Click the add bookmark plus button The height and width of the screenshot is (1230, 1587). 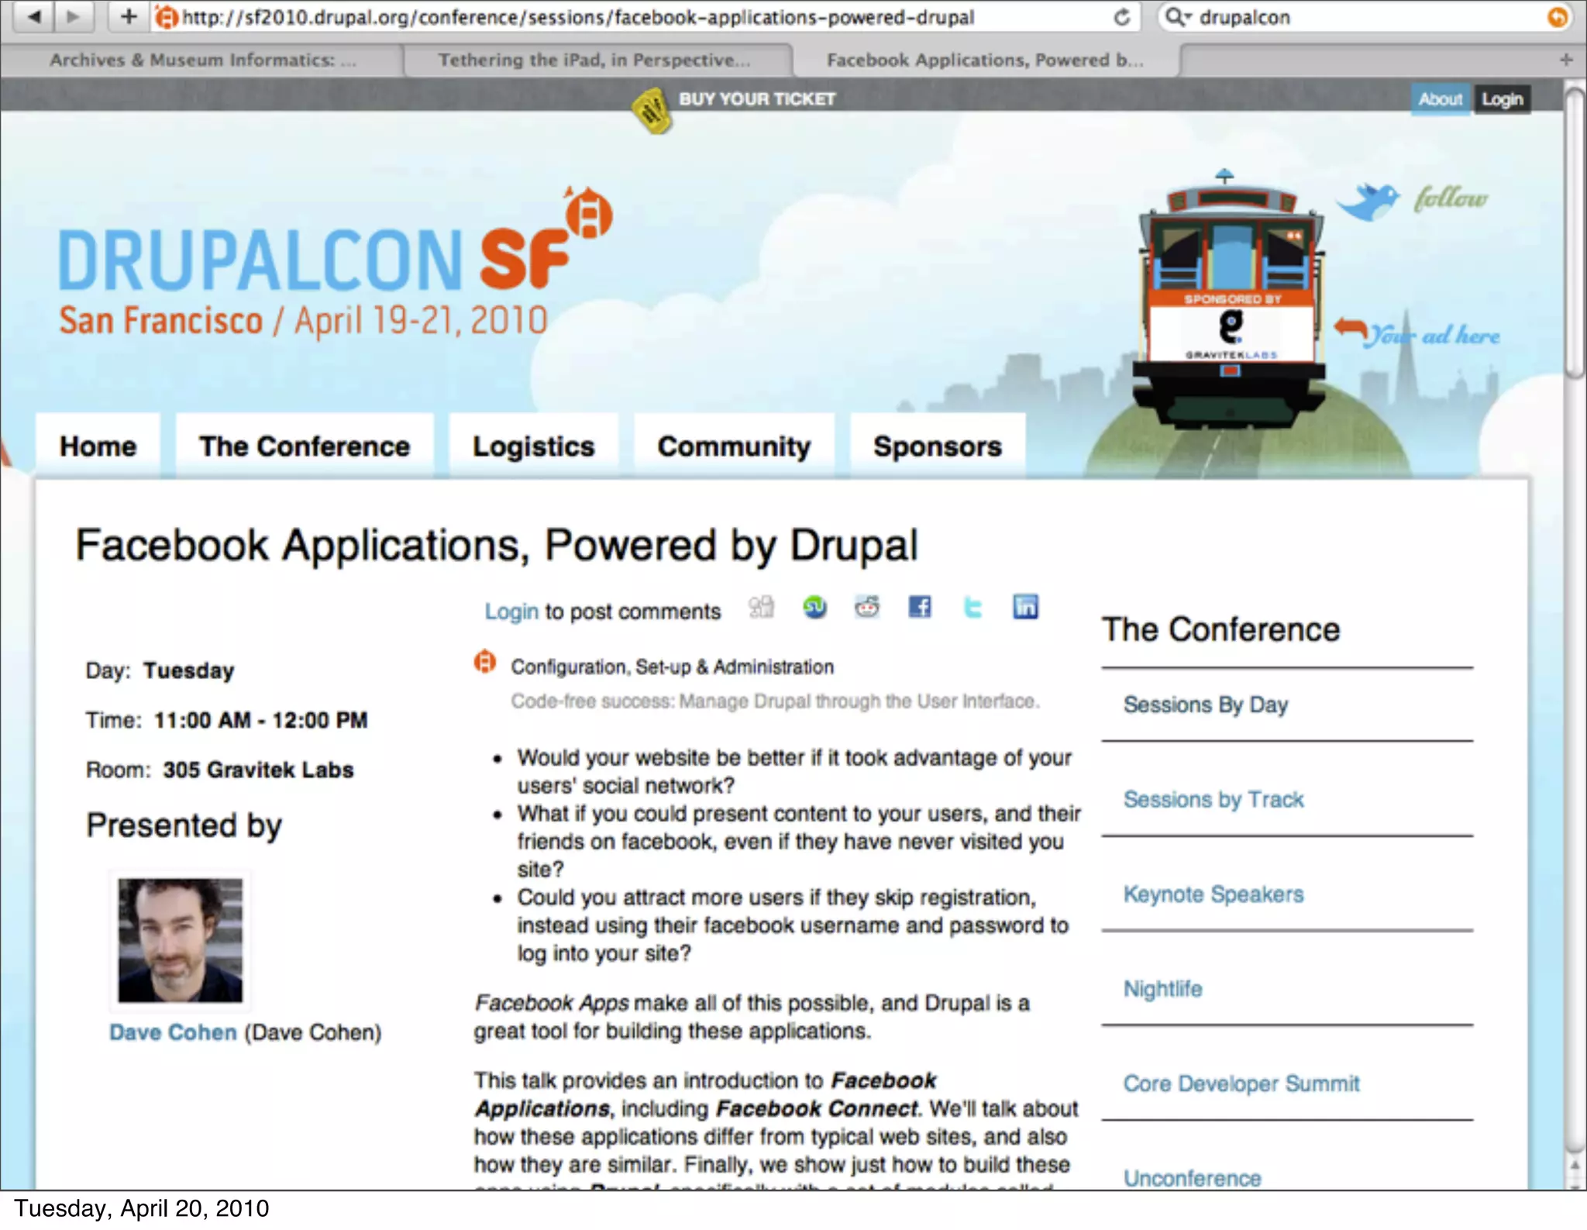coord(129,16)
